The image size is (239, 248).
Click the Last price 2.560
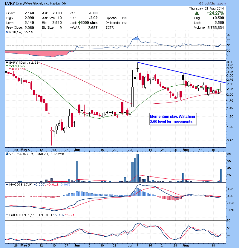pos(219,23)
